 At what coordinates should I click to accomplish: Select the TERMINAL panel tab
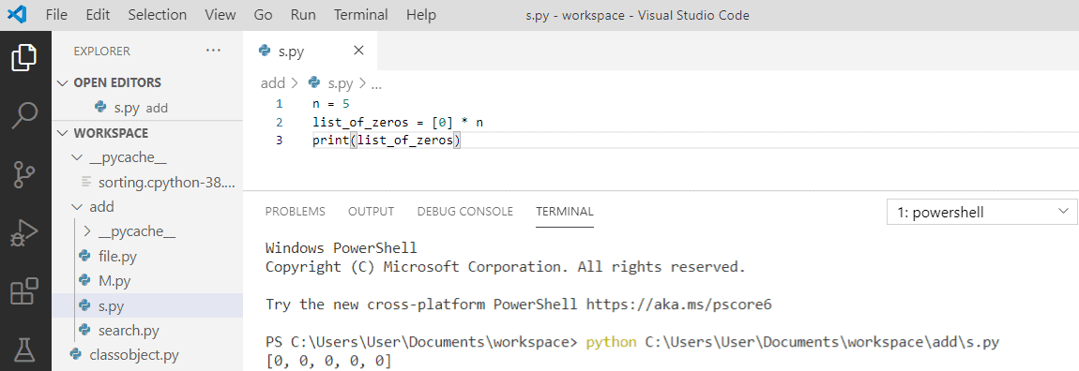(x=565, y=212)
